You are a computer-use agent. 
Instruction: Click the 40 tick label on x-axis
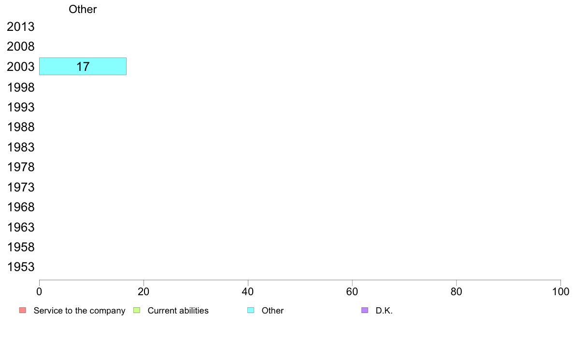(248, 291)
